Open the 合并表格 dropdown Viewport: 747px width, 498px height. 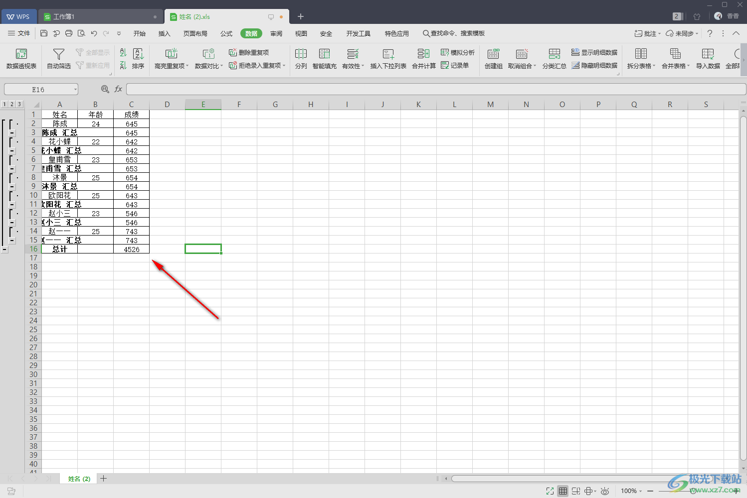(688, 66)
